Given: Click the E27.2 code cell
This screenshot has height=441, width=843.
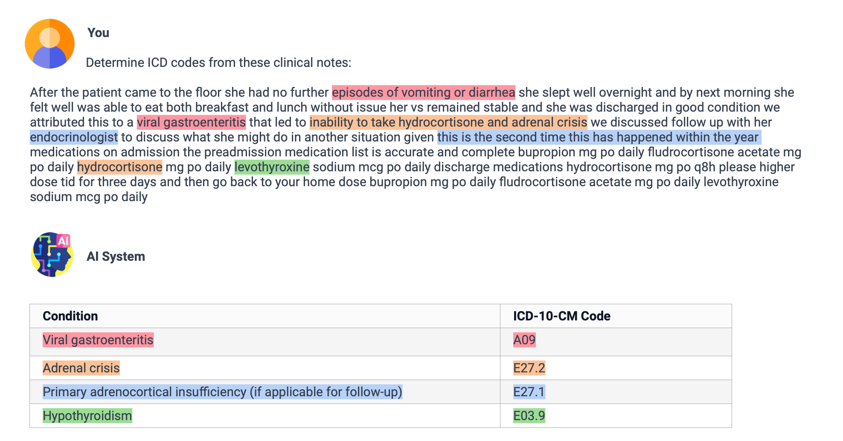Looking at the screenshot, I should (529, 368).
